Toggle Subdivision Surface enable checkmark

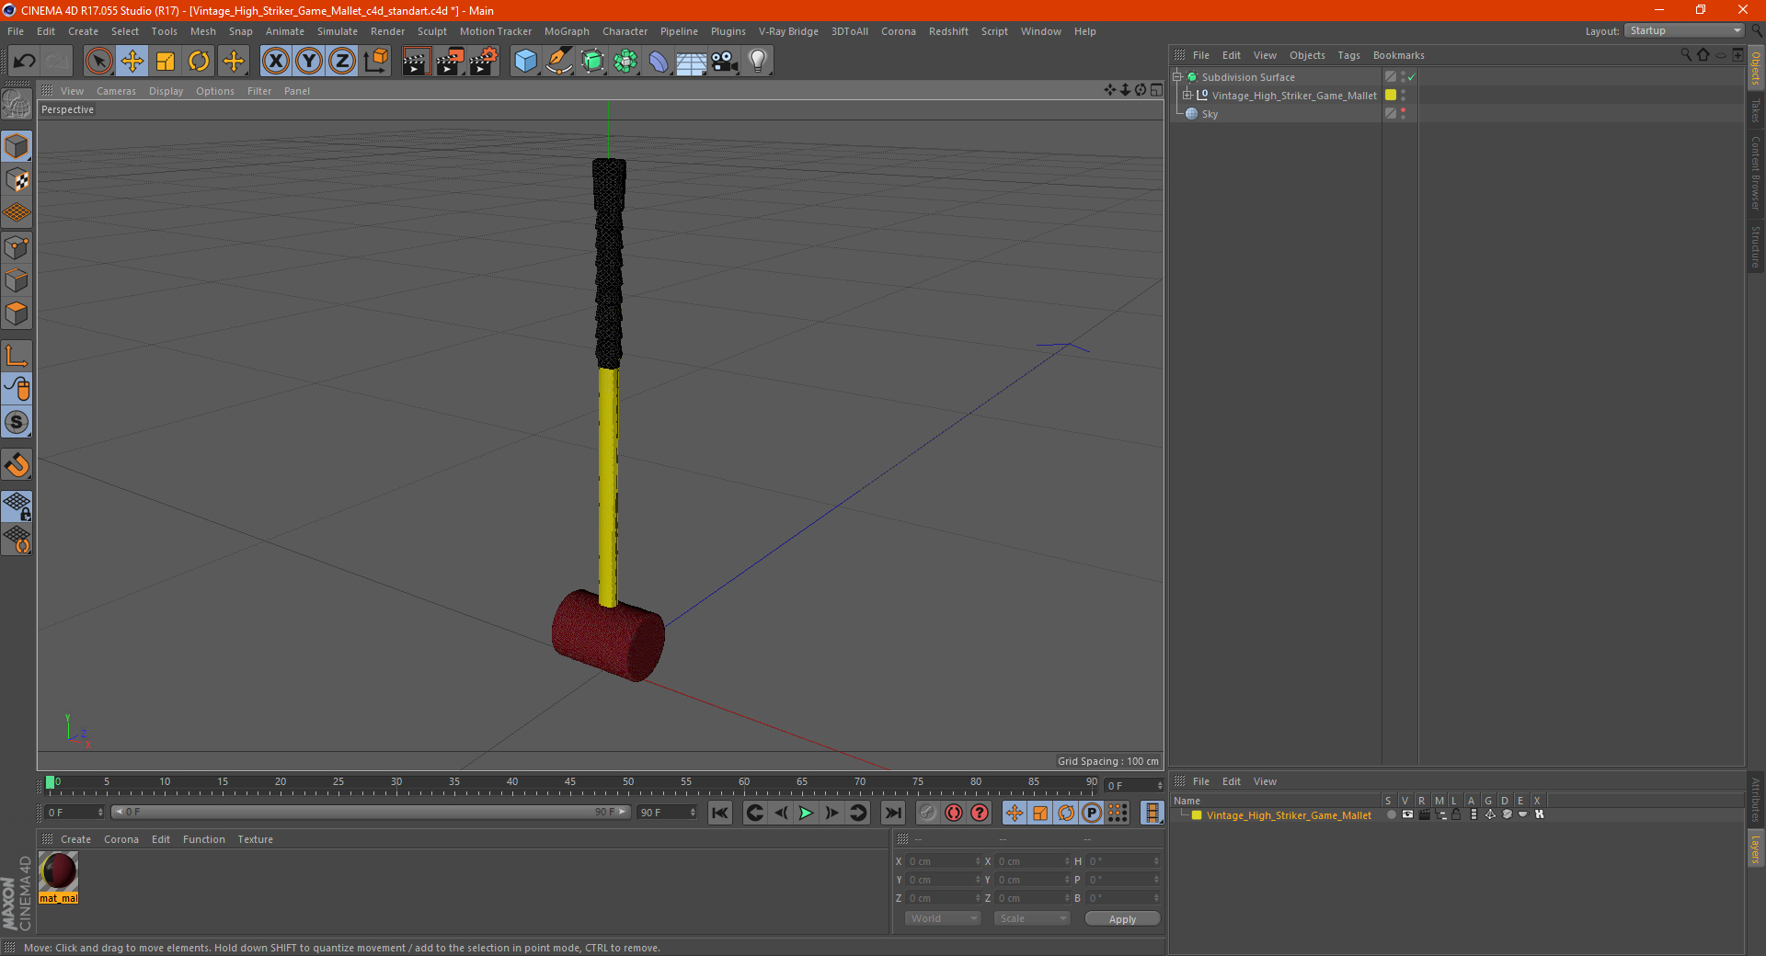[x=1412, y=77]
